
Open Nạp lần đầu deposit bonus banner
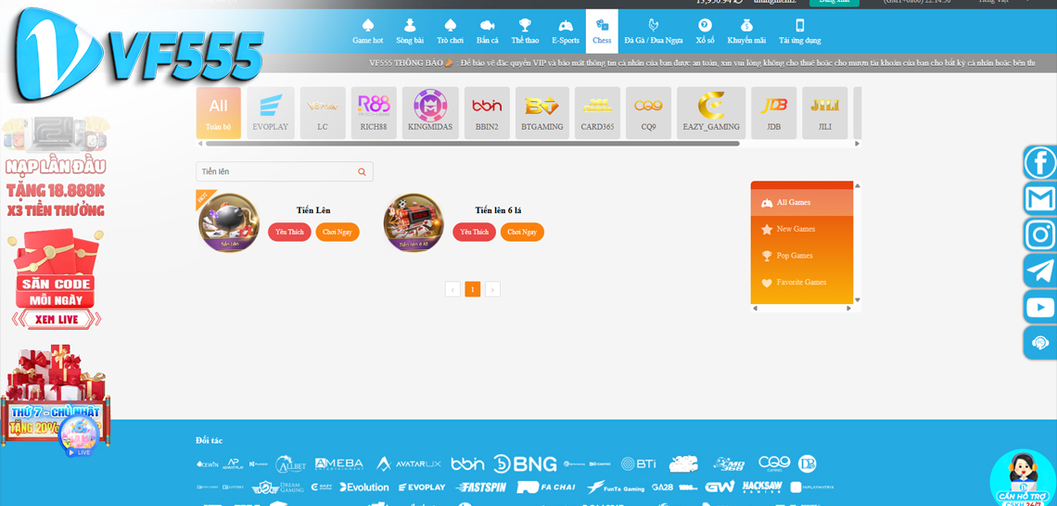click(x=56, y=167)
